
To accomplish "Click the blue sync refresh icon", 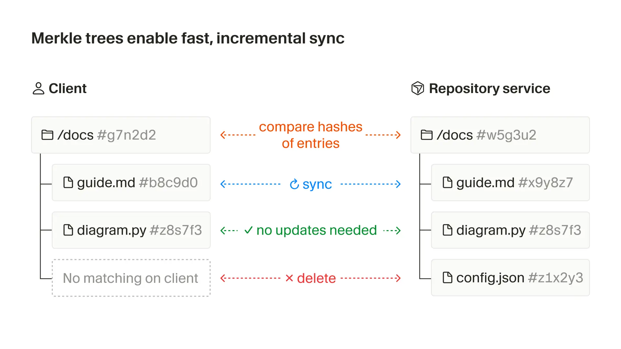I will pos(294,185).
